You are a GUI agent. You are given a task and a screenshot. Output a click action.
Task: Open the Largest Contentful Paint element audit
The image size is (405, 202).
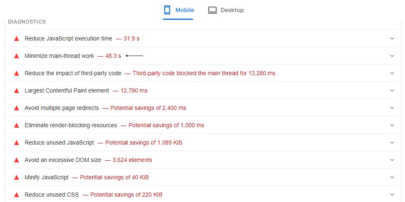tap(67, 91)
